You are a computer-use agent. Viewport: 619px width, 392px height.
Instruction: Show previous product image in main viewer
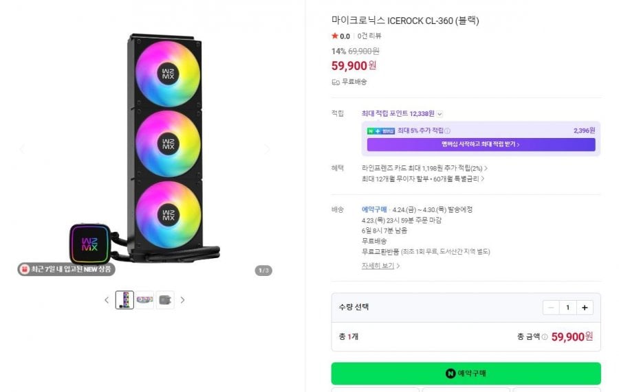[x=21, y=149]
